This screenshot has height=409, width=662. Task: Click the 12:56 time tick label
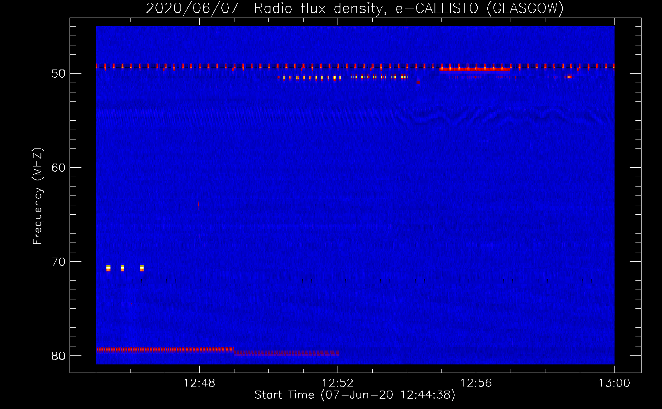click(476, 383)
